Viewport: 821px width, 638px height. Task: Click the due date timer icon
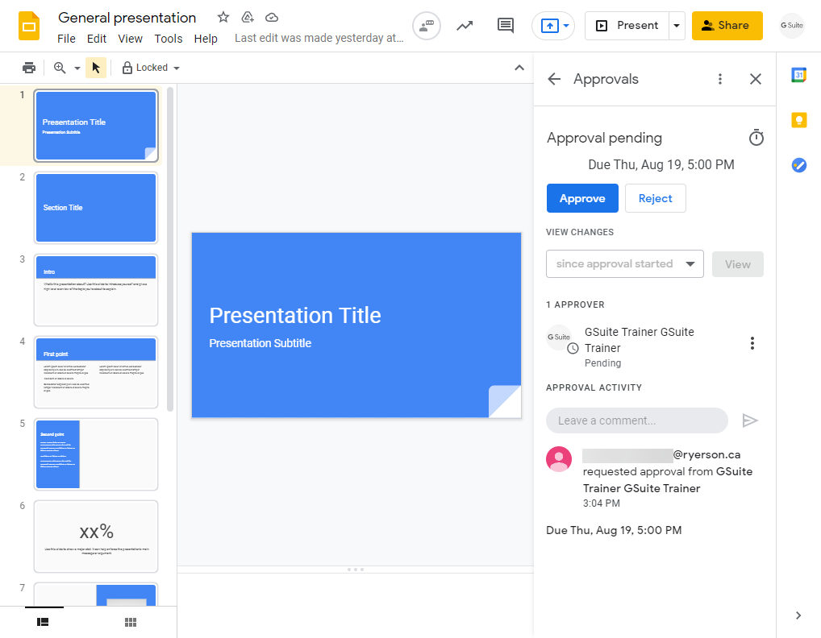(x=756, y=139)
